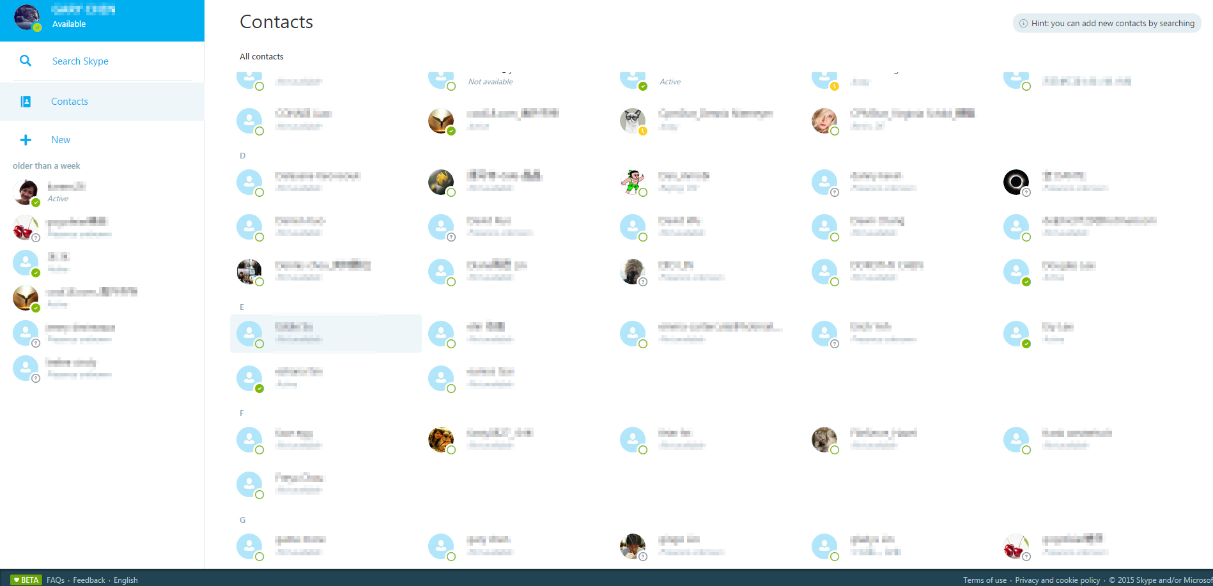Open the Feedback link in the footer

tap(89, 580)
